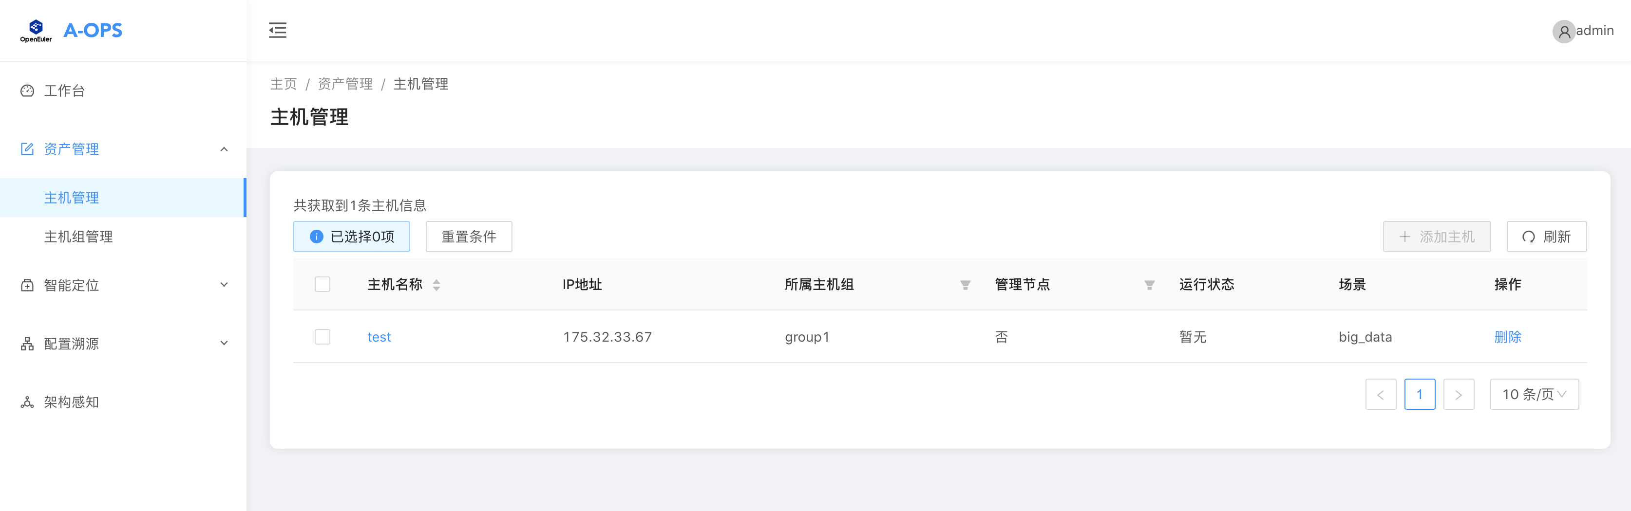Collapse the 资产管理 menu section
The image size is (1631, 511).
(224, 149)
